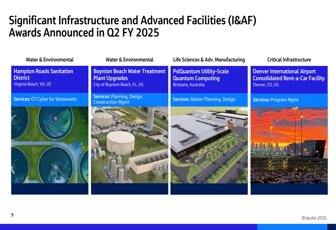Click the Master Planning, Design services line
The width and height of the screenshot is (336, 230).
(204, 99)
